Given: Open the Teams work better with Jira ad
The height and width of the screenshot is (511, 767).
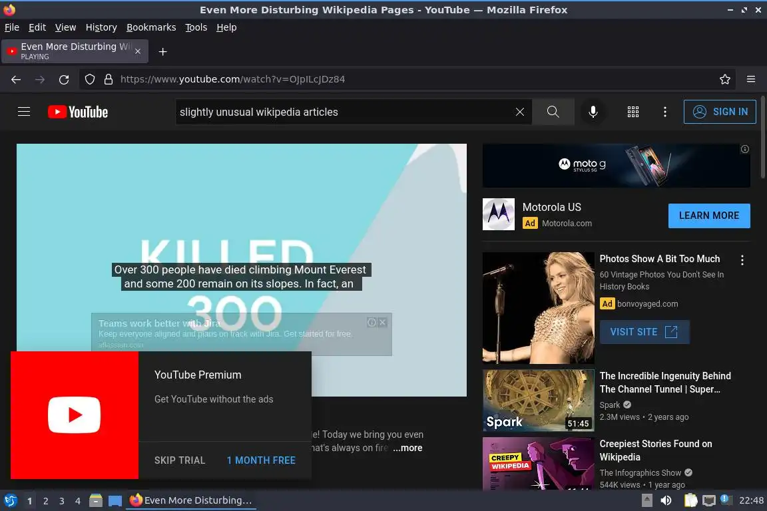Looking at the screenshot, I should pos(160,323).
